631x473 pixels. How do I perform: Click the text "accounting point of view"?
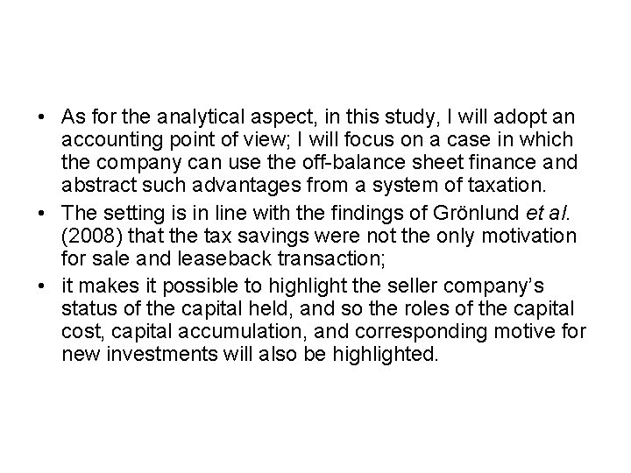click(x=173, y=140)
